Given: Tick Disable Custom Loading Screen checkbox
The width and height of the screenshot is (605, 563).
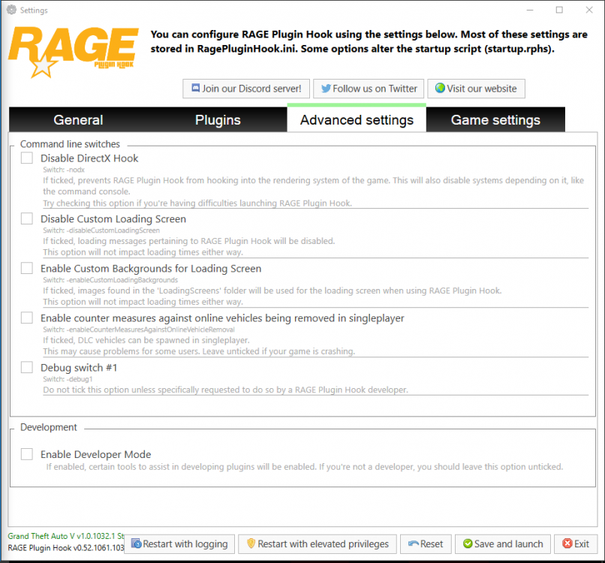Looking at the screenshot, I should point(26,218).
